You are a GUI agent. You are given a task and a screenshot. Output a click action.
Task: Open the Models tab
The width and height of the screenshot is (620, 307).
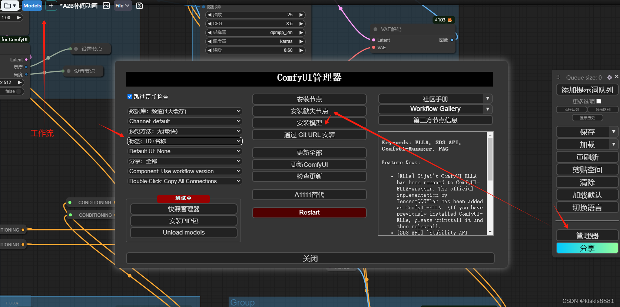click(32, 6)
